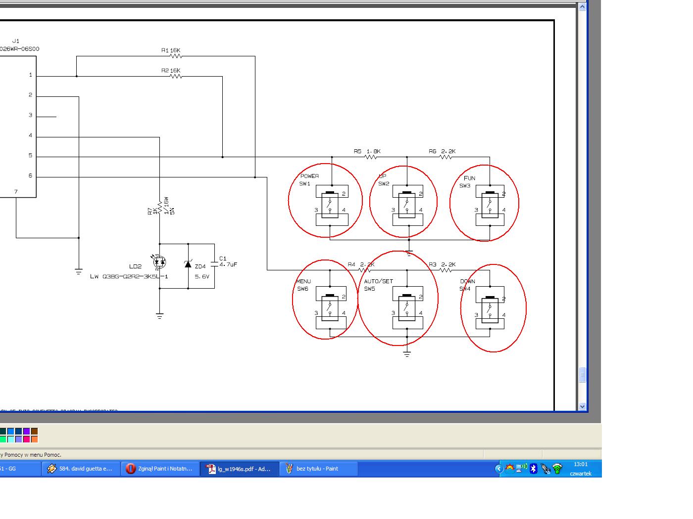The width and height of the screenshot is (693, 519).
Task: Click the vertical scrollbar thumb
Action: (x=582, y=375)
